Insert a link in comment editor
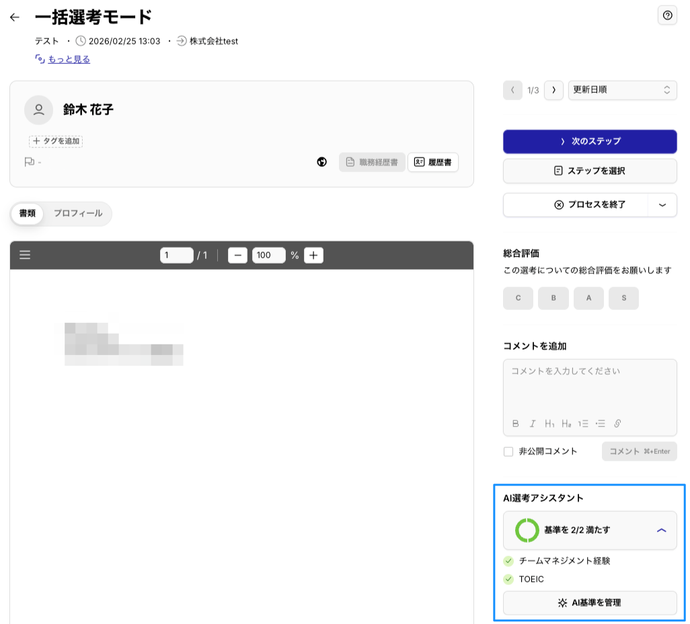 click(x=617, y=424)
